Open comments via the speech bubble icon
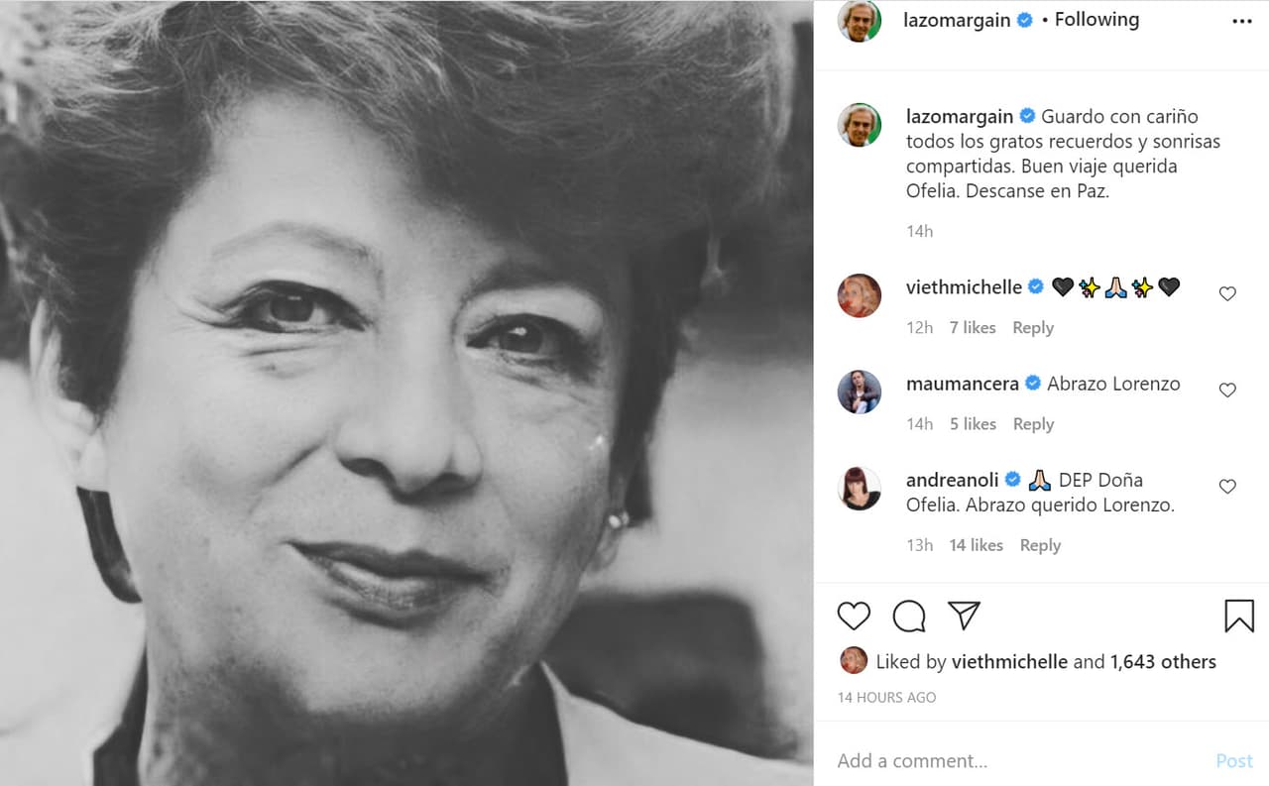Viewport: 1269px width, 786px height. (908, 616)
